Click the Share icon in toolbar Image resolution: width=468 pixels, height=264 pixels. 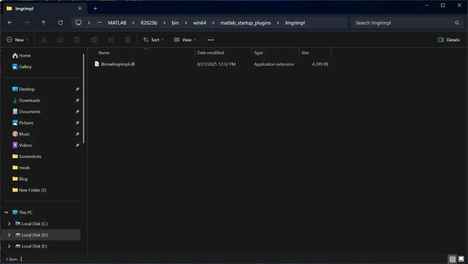(111, 40)
